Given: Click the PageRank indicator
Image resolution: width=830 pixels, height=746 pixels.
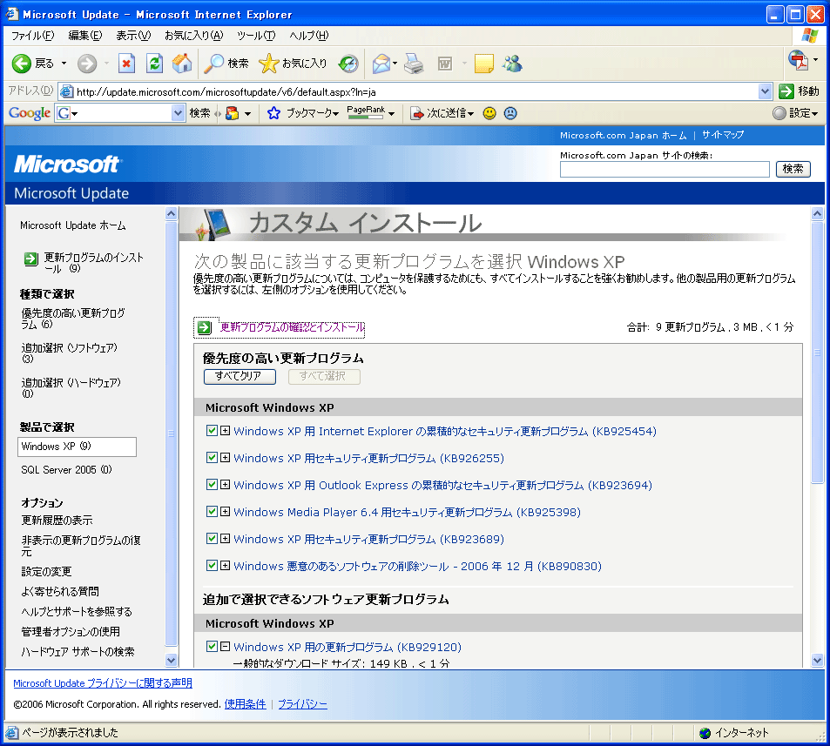Looking at the screenshot, I should [366, 112].
